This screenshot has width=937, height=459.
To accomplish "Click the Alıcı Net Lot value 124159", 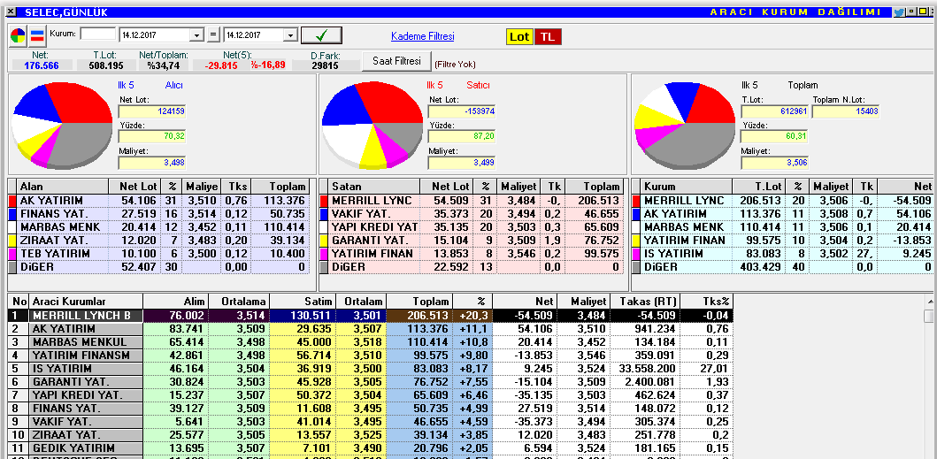I will 152,111.
